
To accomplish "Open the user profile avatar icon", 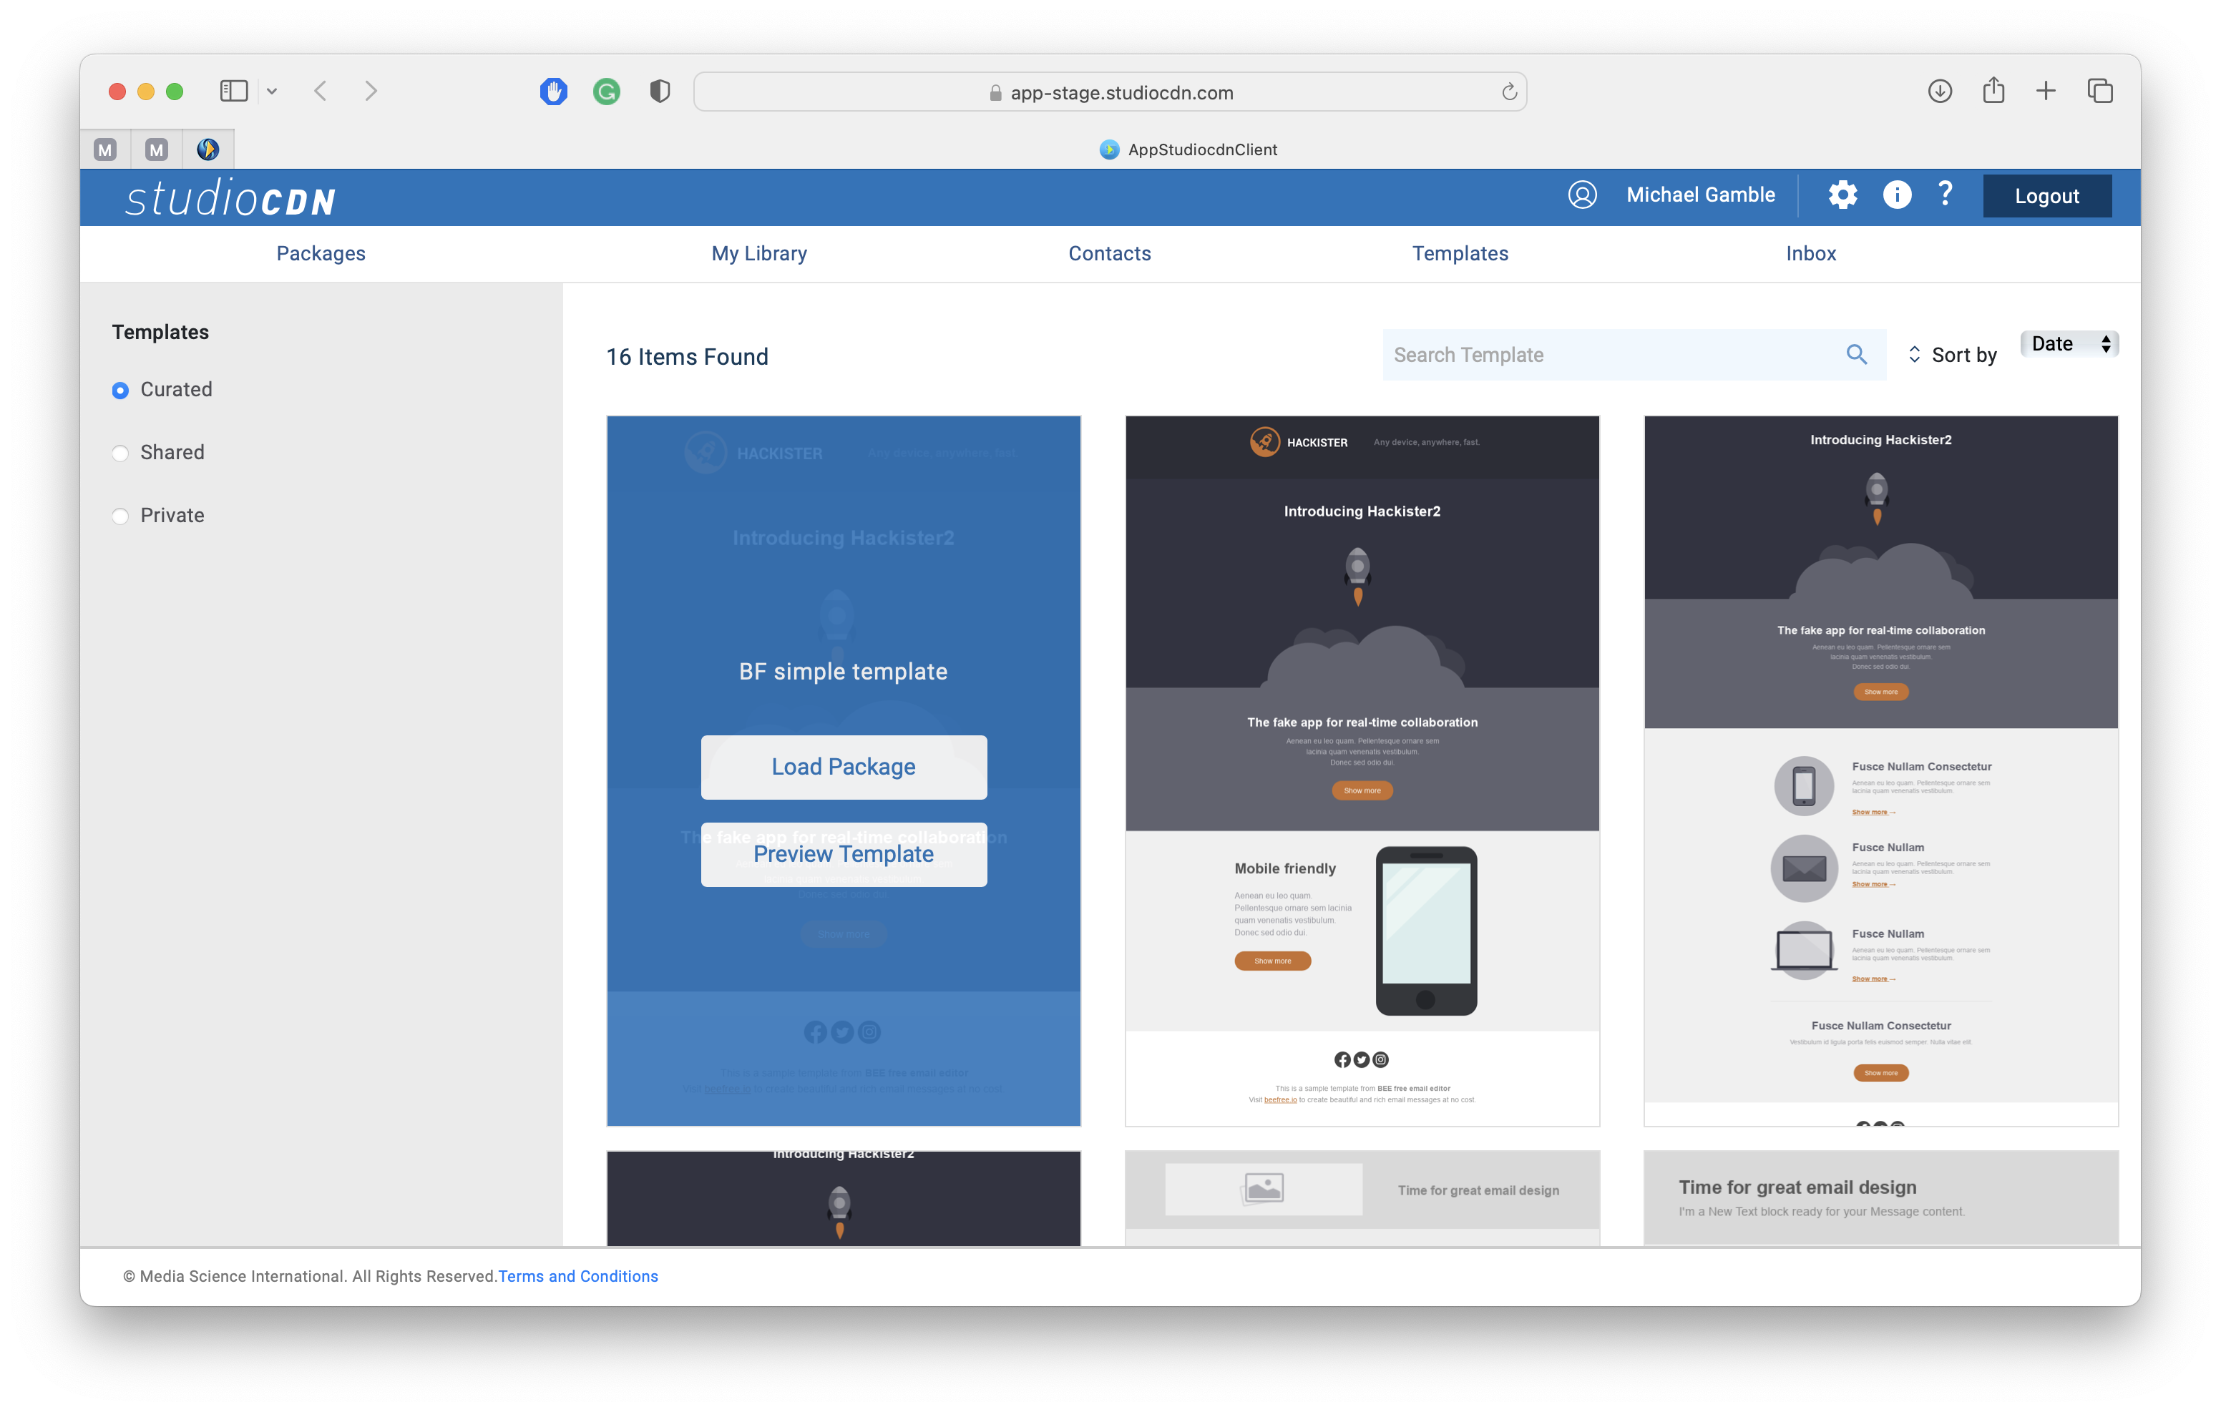I will (x=1582, y=195).
